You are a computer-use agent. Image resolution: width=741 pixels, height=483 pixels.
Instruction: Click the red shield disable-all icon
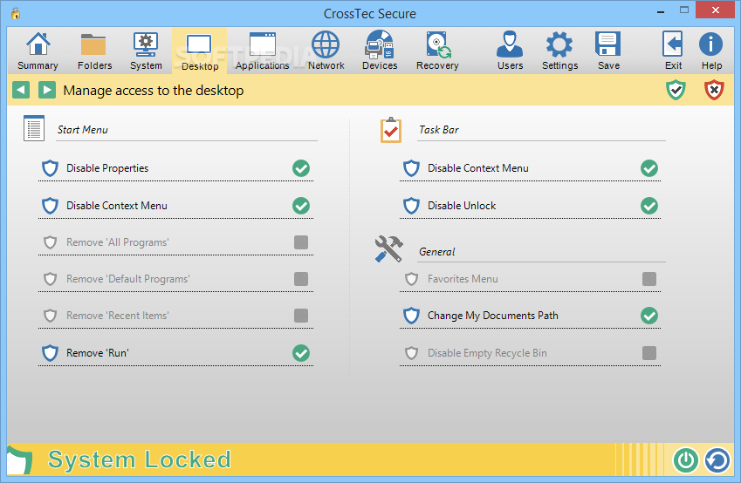coord(714,90)
